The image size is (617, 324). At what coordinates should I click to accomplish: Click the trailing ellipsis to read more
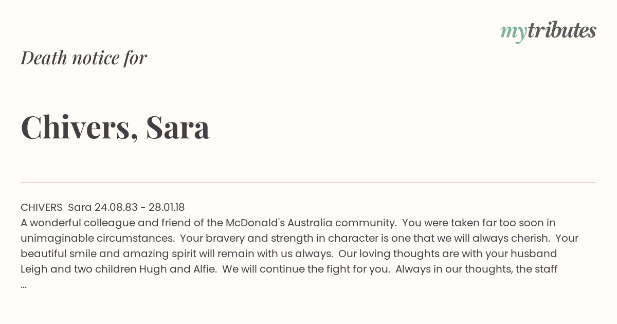click(x=24, y=285)
